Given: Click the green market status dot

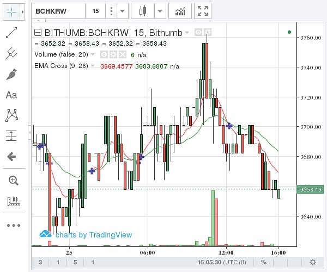Looking at the screenshot, I should [x=289, y=32].
